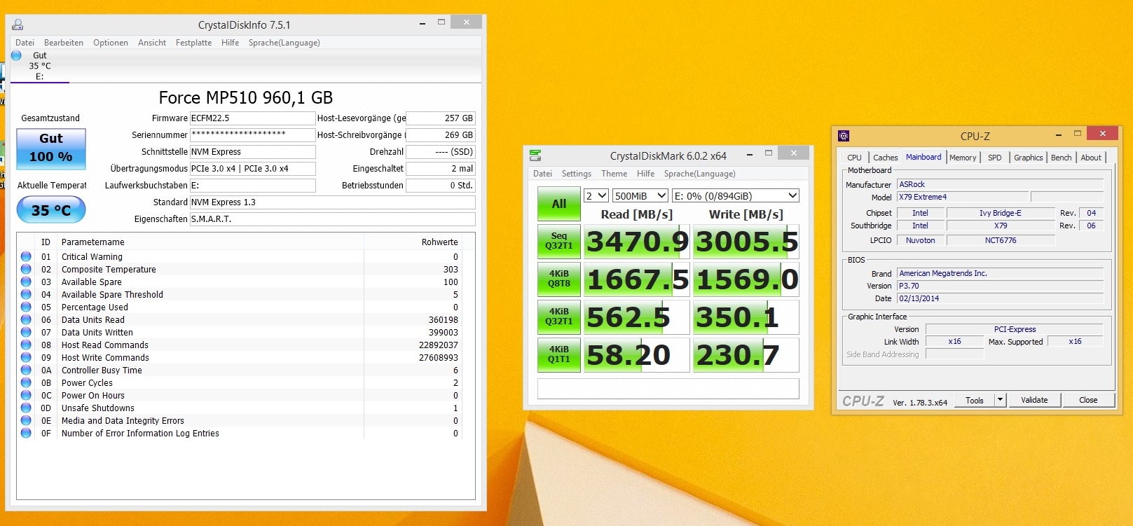Click the X79 Extreme4 model field
Image resolution: width=1133 pixels, height=526 pixels.
[962, 198]
